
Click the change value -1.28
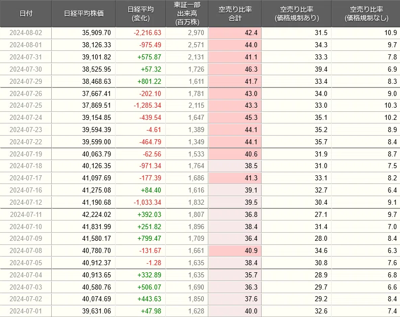click(154, 263)
